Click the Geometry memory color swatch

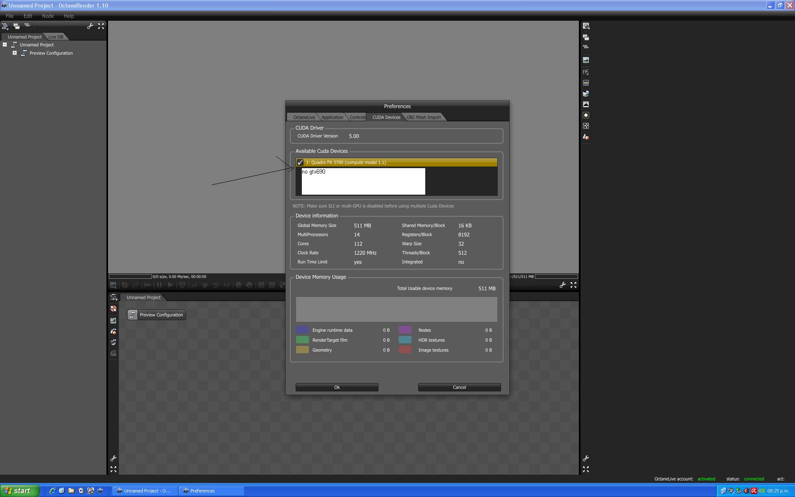[x=302, y=350]
